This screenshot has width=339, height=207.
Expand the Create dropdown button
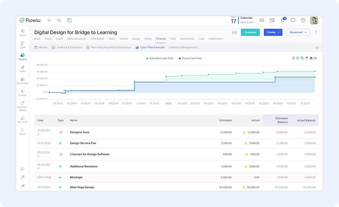pos(273,32)
